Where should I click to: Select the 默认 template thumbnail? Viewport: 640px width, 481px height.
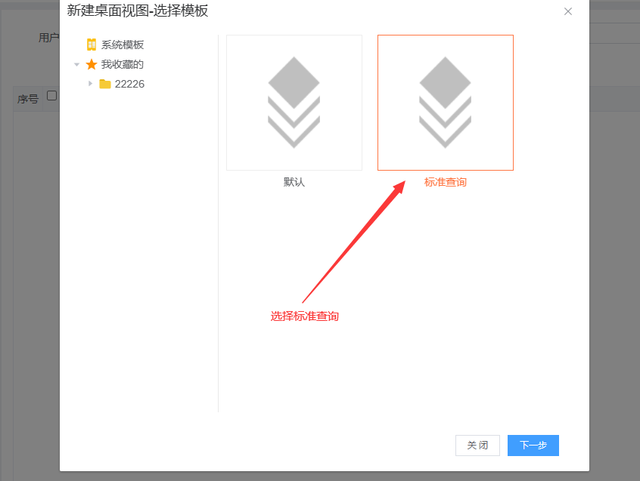pos(294,103)
